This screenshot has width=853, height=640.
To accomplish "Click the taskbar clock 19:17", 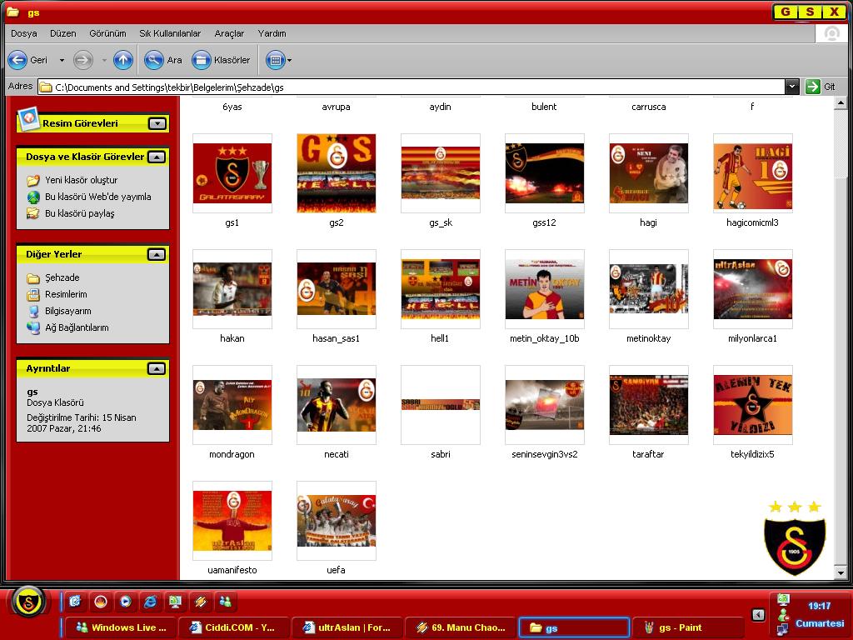I will (x=819, y=606).
